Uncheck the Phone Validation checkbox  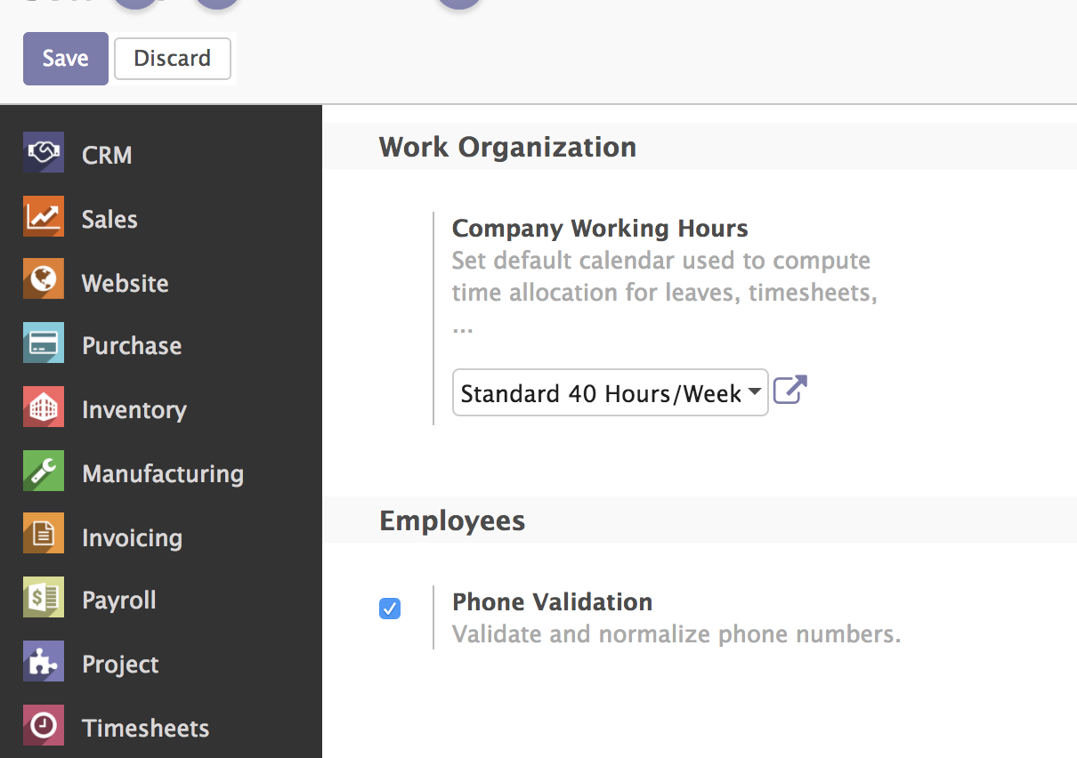390,609
